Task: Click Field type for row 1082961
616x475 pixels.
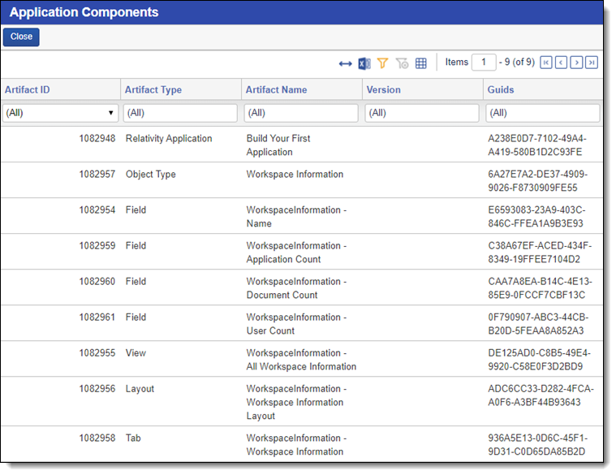Action: click(x=136, y=317)
